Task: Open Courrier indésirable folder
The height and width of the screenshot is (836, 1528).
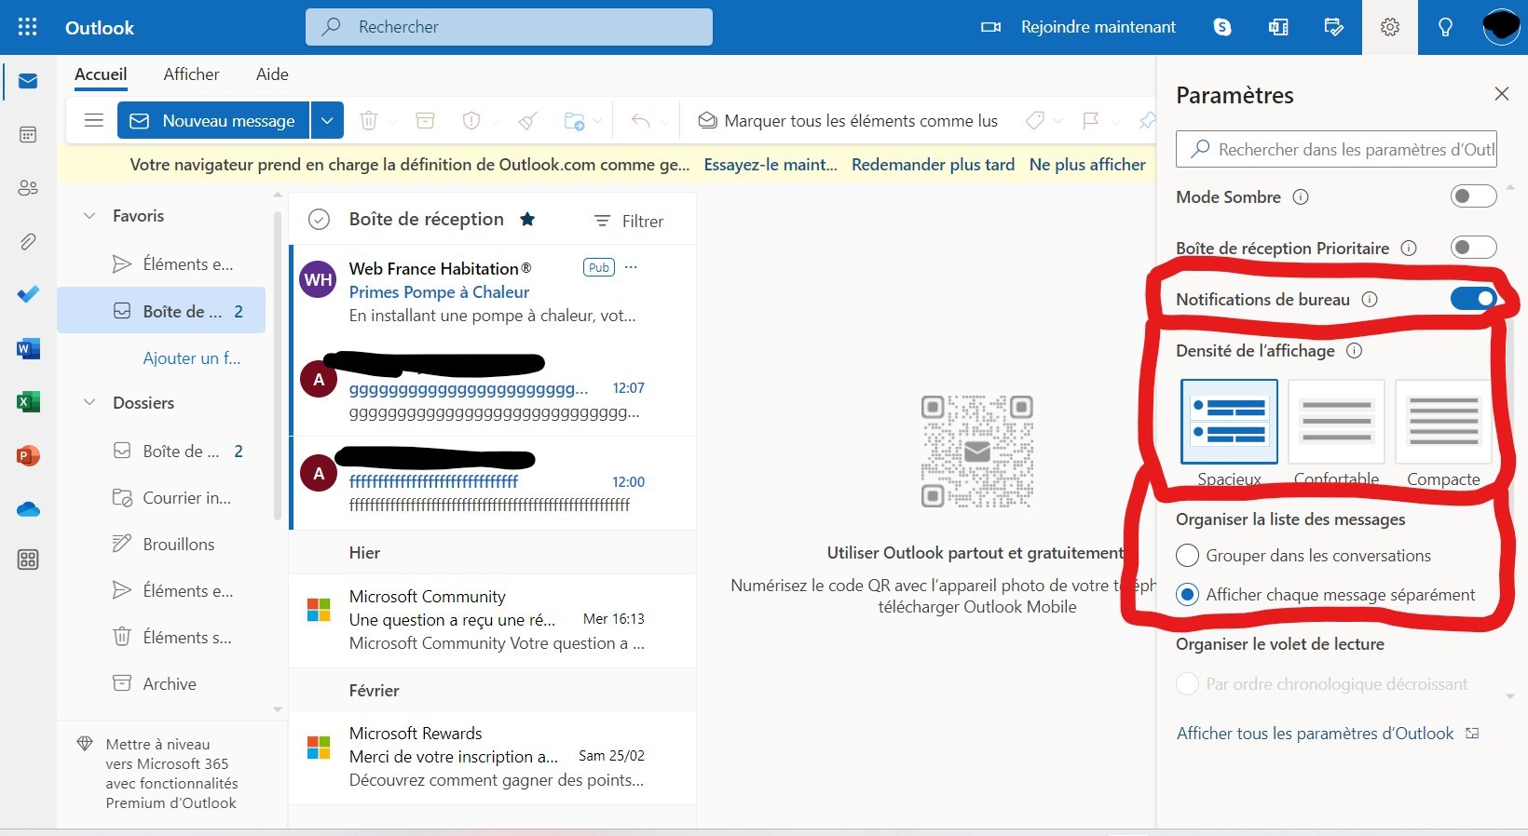Action: (161, 498)
